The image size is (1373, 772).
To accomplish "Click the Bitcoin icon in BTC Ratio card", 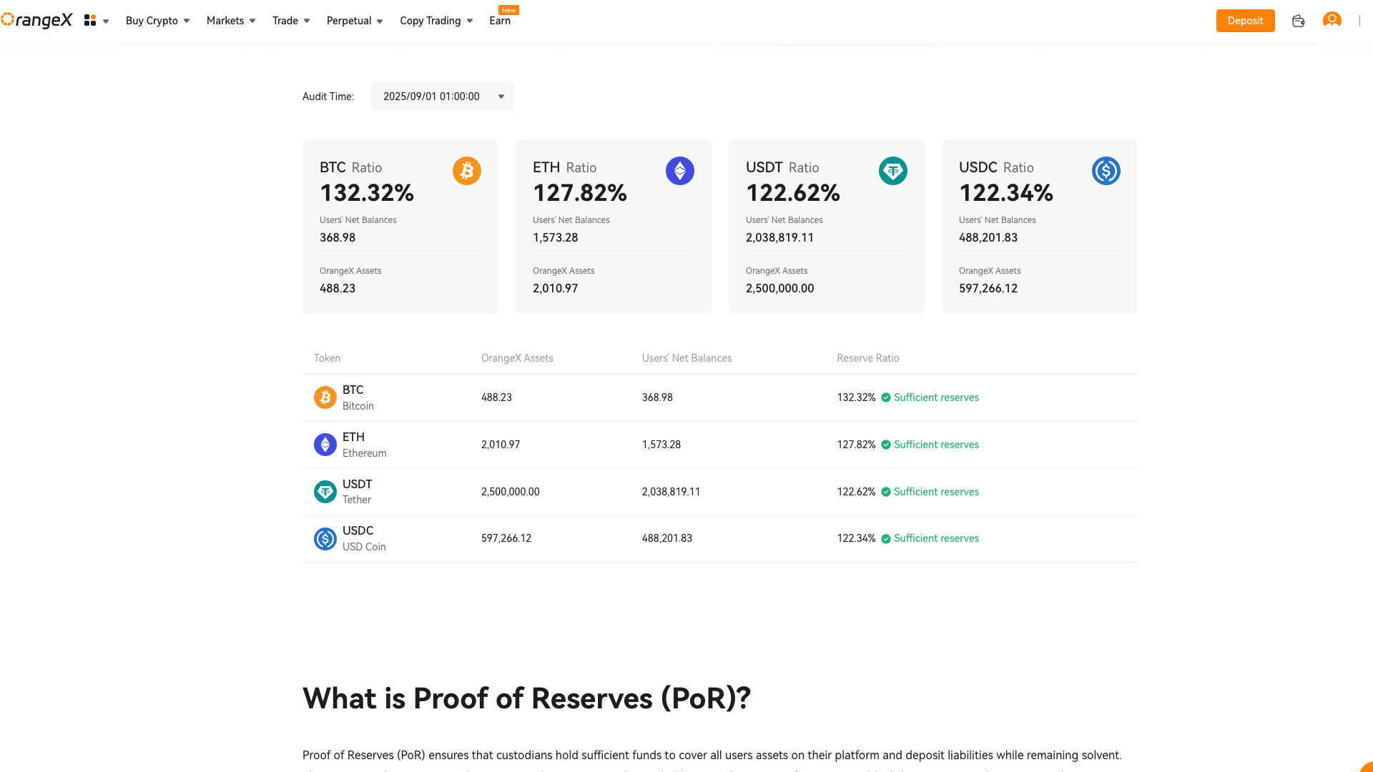I will click(x=467, y=171).
